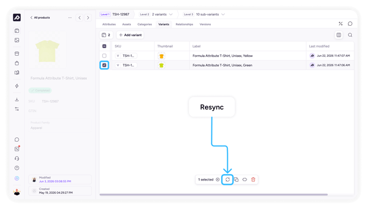Click the Product Family Apparel field
The height and width of the screenshot is (209, 367).
tap(60, 125)
